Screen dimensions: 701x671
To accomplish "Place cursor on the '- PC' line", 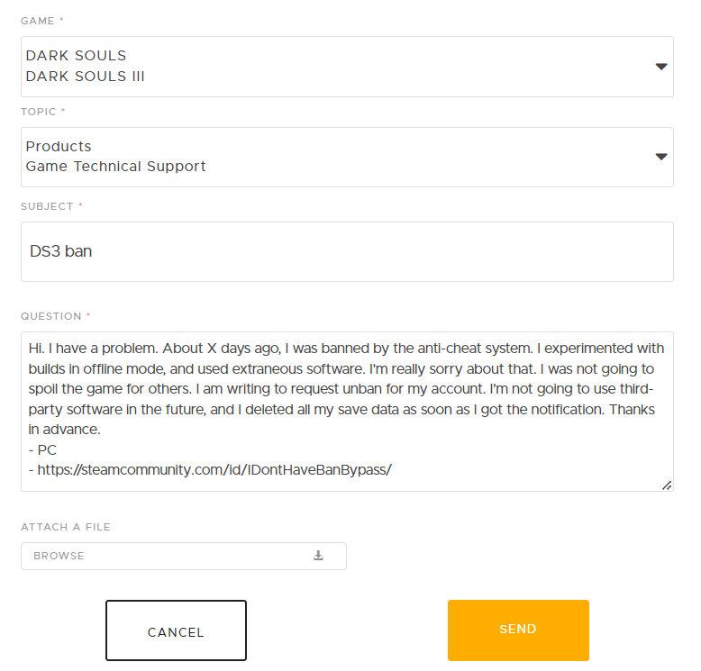I will tap(41, 450).
